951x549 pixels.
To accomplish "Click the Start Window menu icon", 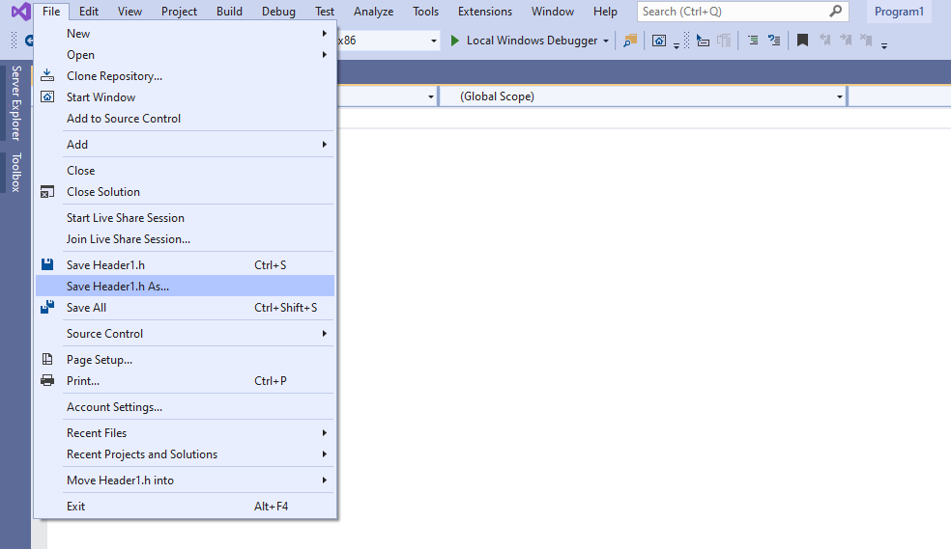I will pyautogui.click(x=47, y=96).
